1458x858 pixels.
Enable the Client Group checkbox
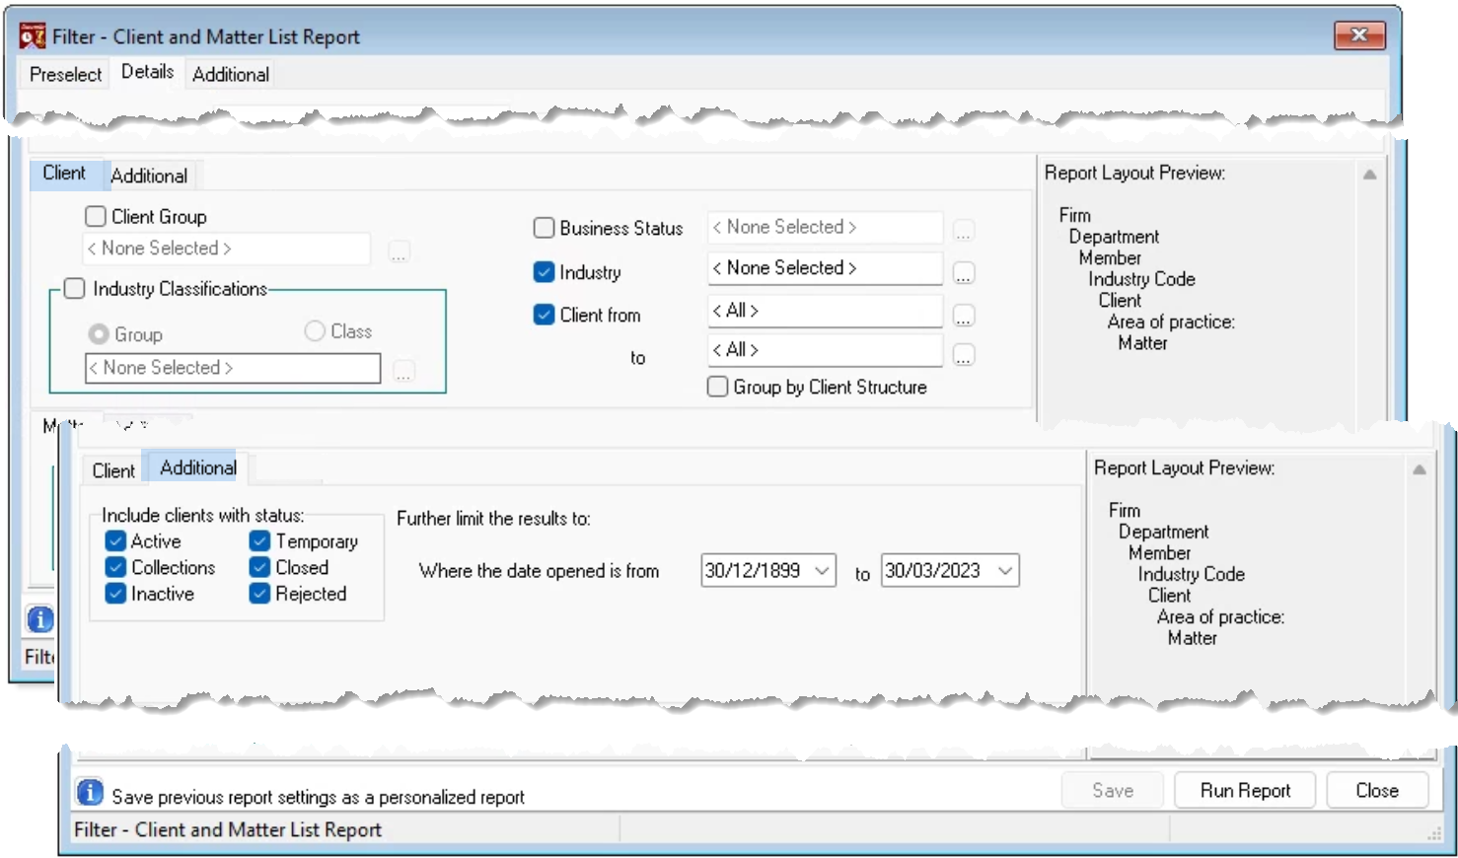(x=96, y=216)
